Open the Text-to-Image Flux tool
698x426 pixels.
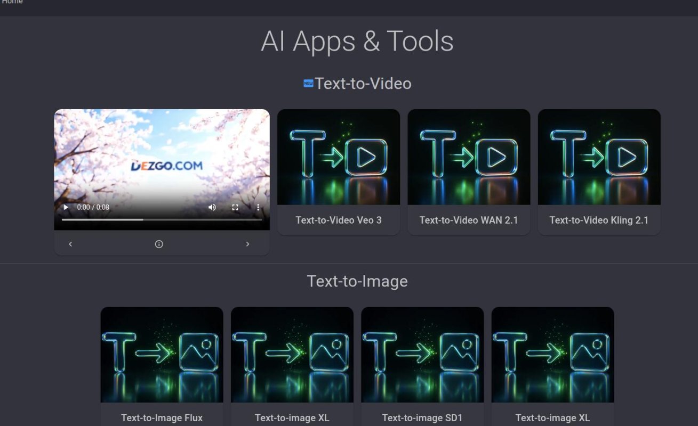pos(162,354)
